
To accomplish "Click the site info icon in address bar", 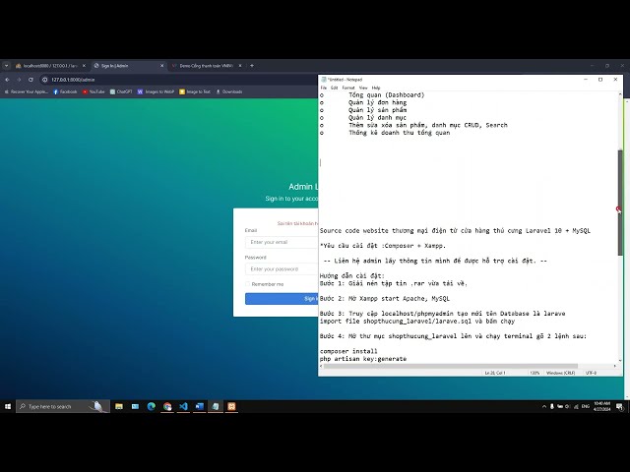I will (44, 80).
